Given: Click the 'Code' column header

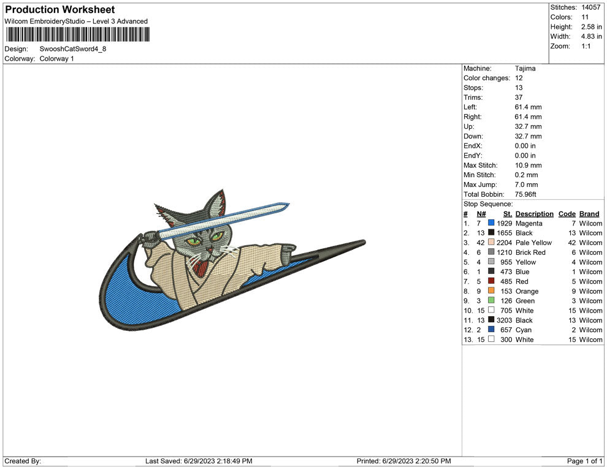Looking at the screenshot, I should 567,214.
